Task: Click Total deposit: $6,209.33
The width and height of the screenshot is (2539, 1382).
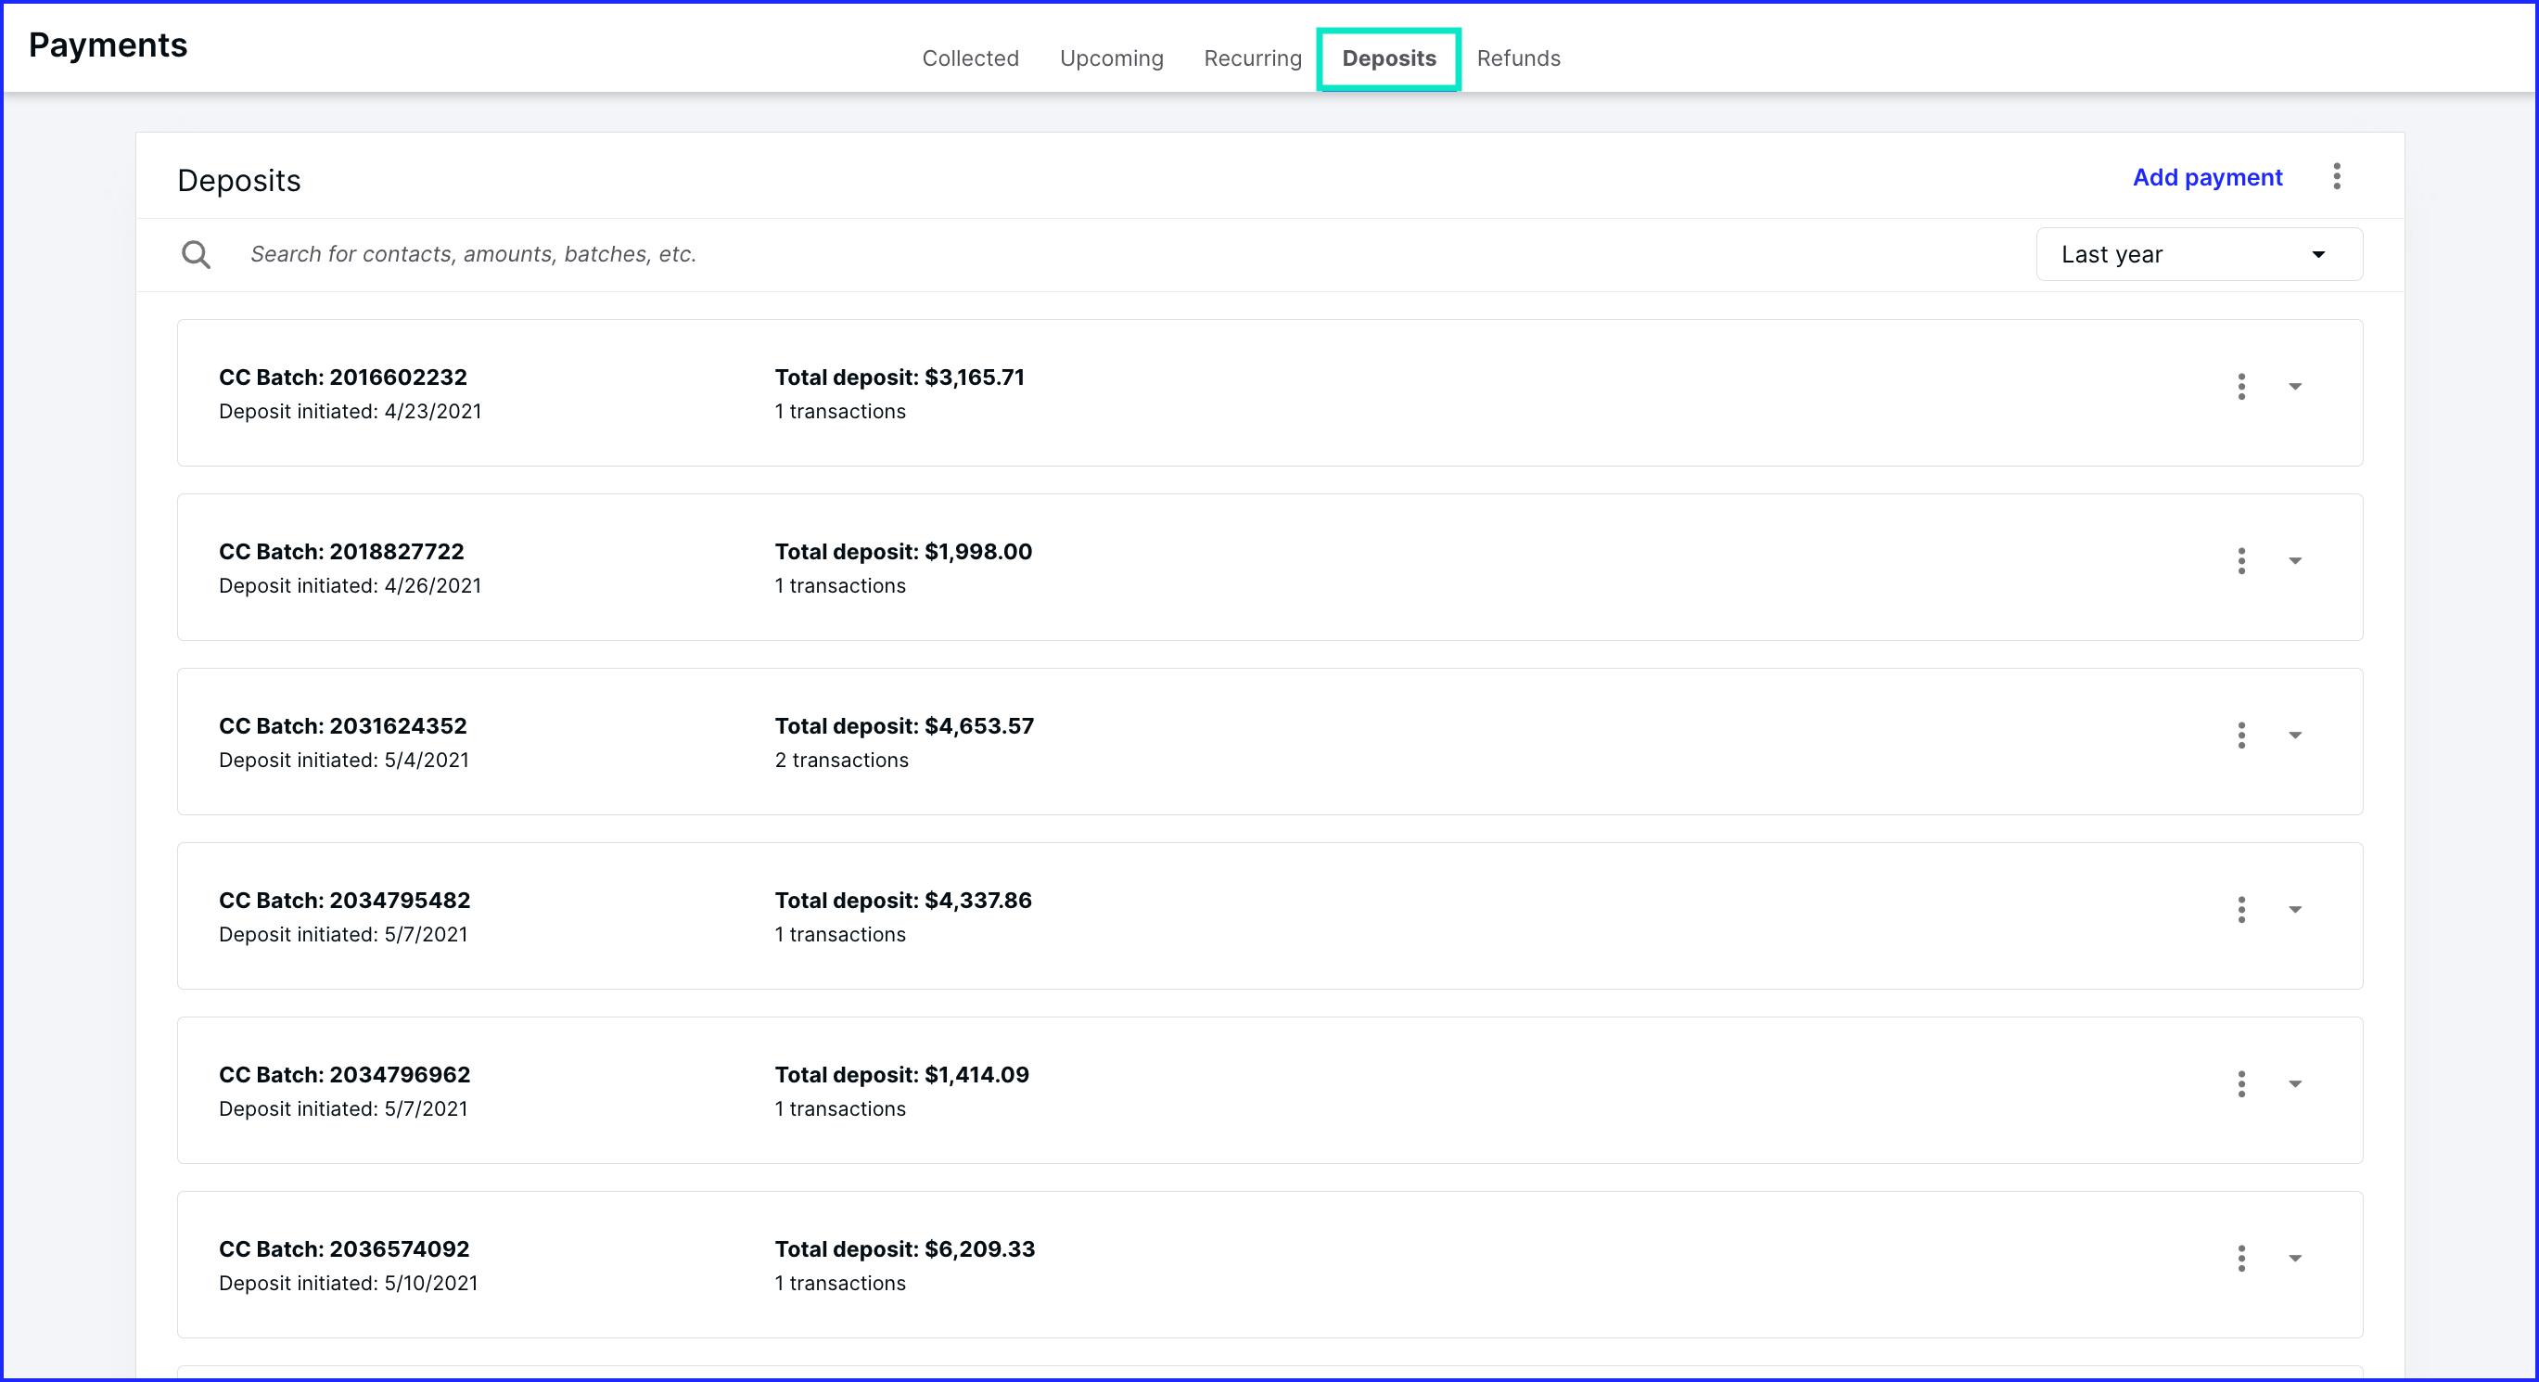Action: pyautogui.click(x=905, y=1250)
